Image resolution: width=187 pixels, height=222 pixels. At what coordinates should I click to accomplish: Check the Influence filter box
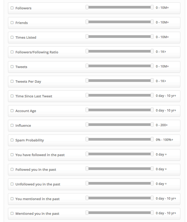pos(12,125)
